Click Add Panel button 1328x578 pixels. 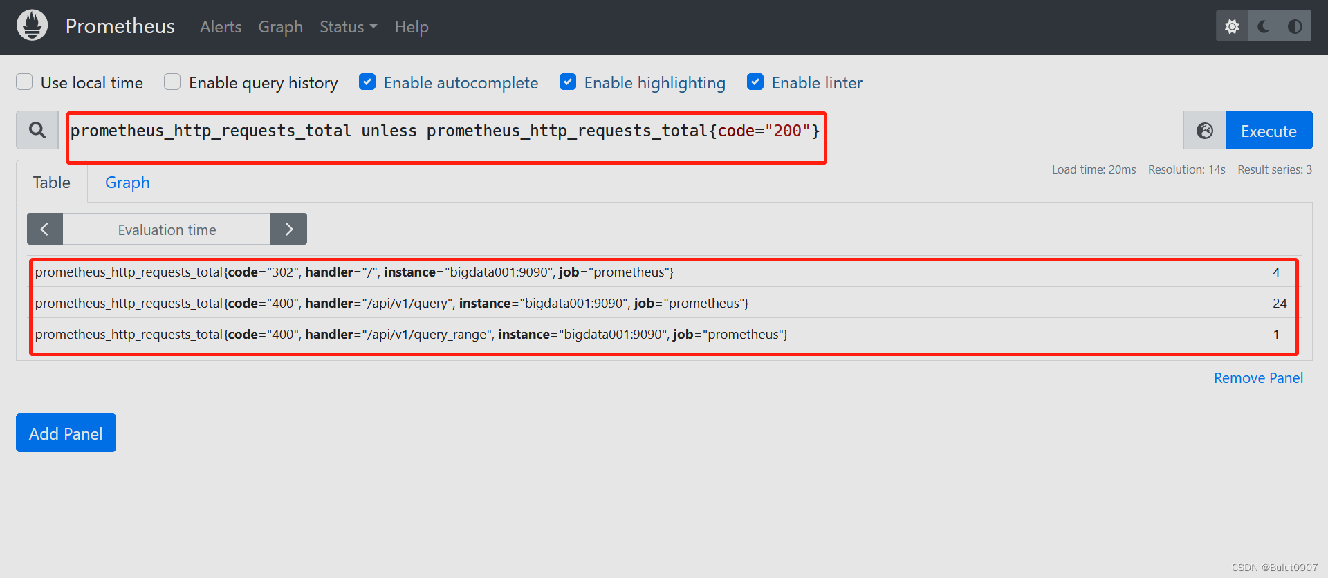point(66,433)
